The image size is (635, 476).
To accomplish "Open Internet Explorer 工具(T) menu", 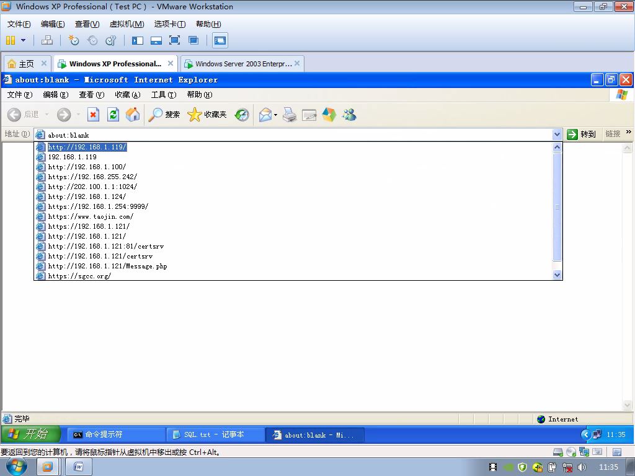I will [x=164, y=95].
